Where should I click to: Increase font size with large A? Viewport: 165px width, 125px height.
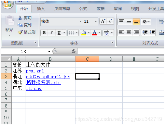(103, 21)
